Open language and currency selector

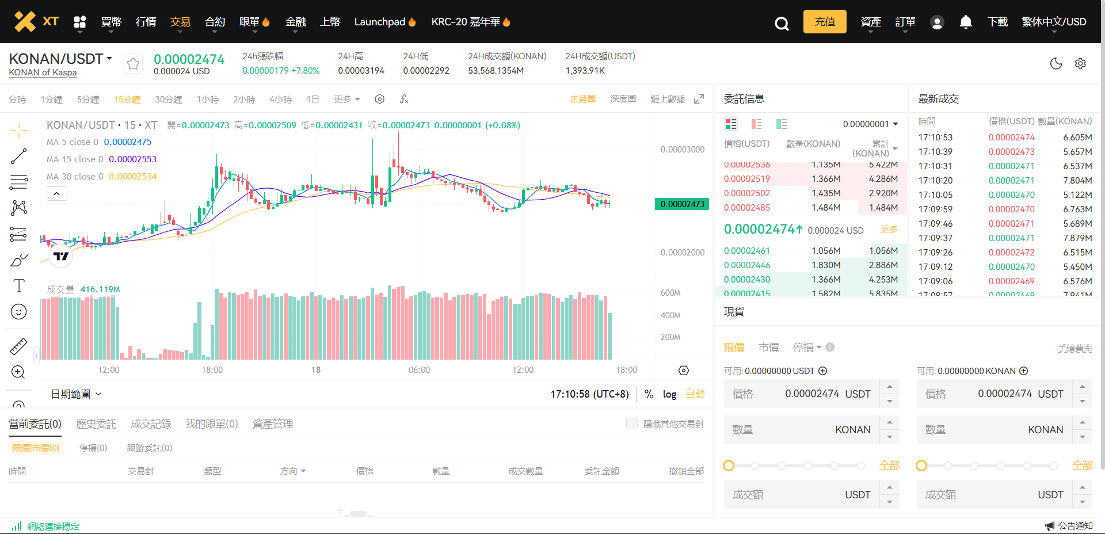pos(1054,22)
